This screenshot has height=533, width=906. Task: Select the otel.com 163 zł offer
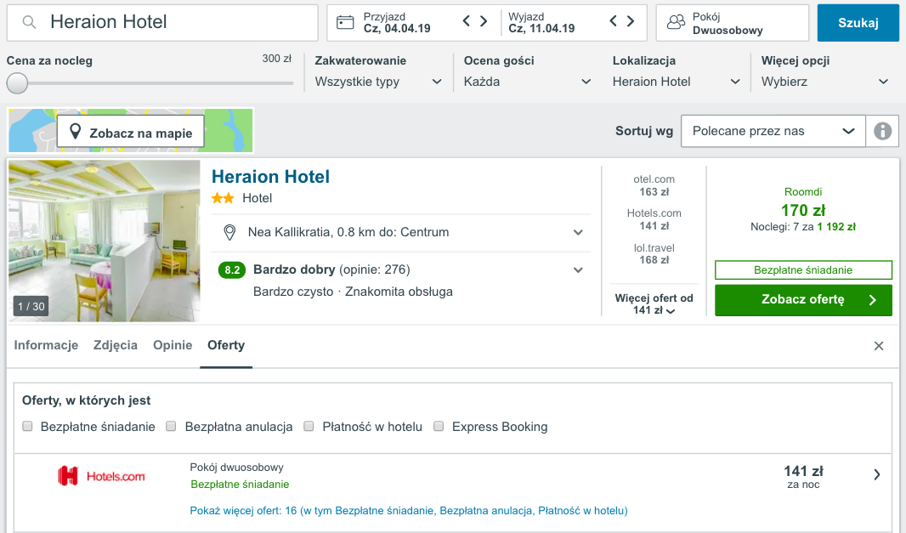[x=654, y=185]
